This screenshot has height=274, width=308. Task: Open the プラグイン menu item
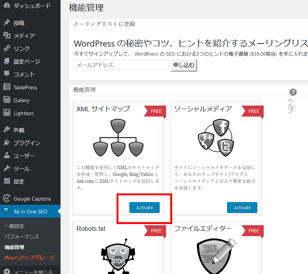[27, 143]
